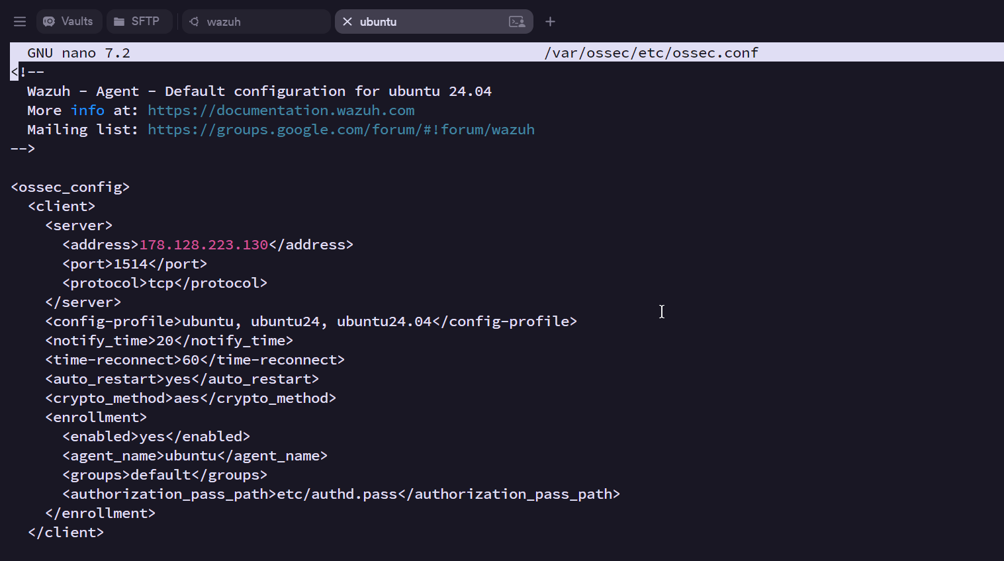
Task: Click the closing </server> tag
Action: tap(83, 302)
